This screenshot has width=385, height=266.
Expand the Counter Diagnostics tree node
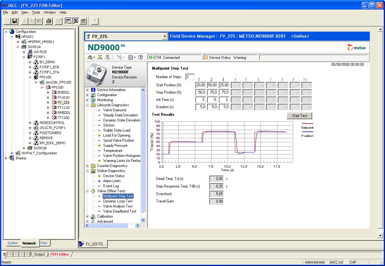(x=87, y=166)
